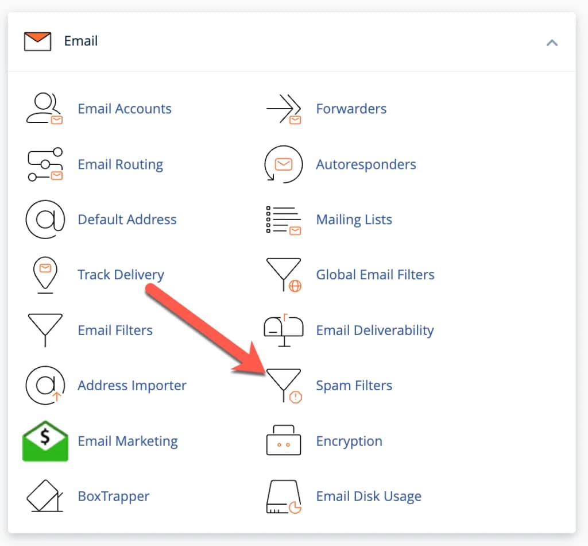This screenshot has height=546, width=588.
Task: Open the Spam Filters page
Action: [354, 385]
